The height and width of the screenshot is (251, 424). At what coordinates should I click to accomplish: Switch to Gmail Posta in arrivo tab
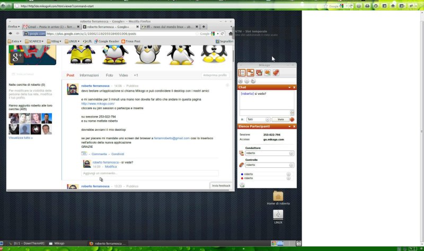(51, 27)
